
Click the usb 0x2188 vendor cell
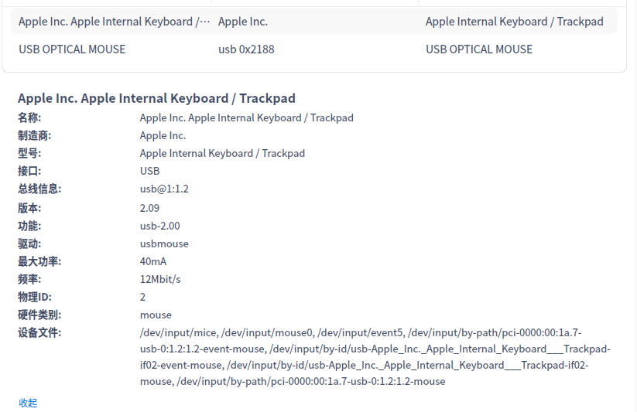[x=246, y=49]
